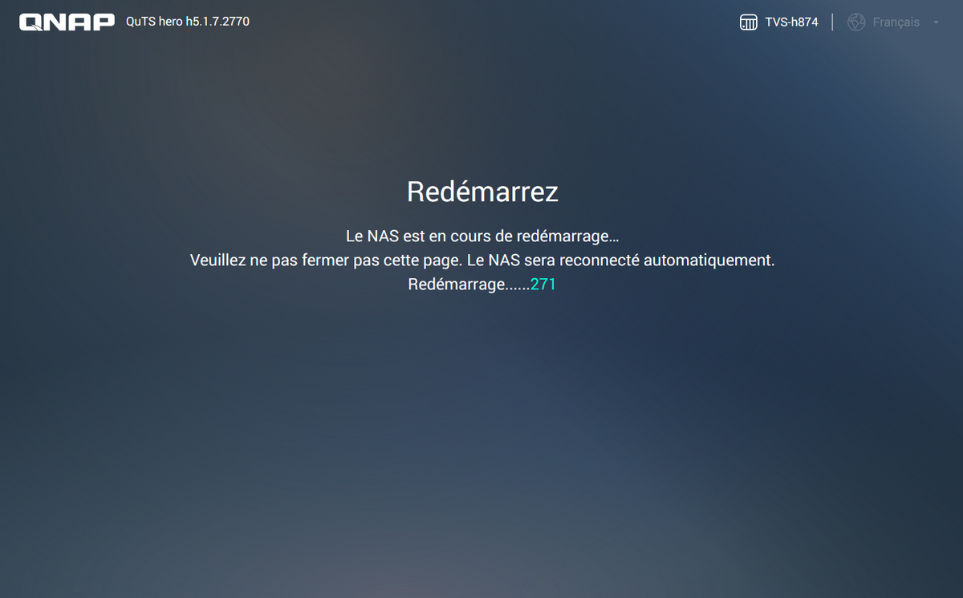
Task: Click the Redémarrez heading
Action: pos(482,192)
